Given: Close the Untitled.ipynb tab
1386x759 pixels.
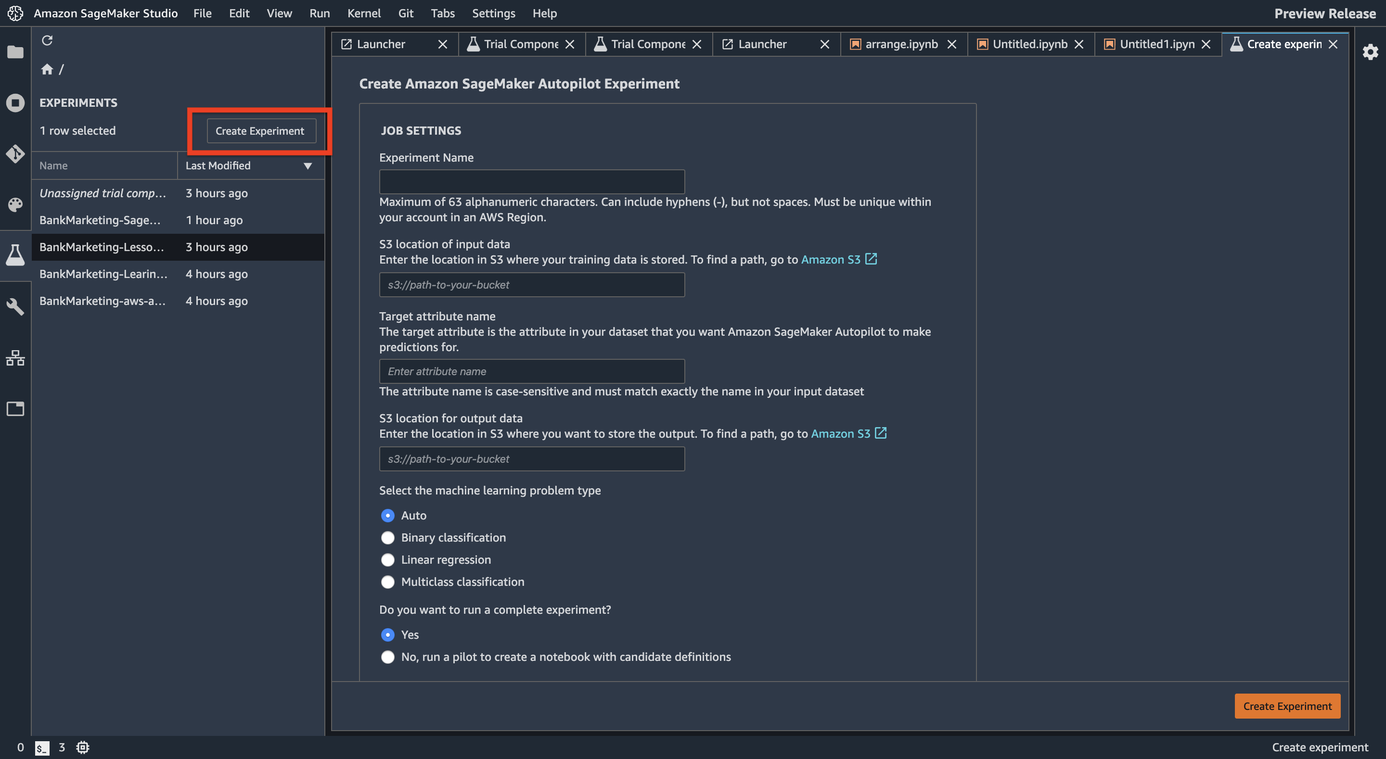Looking at the screenshot, I should 1078,44.
